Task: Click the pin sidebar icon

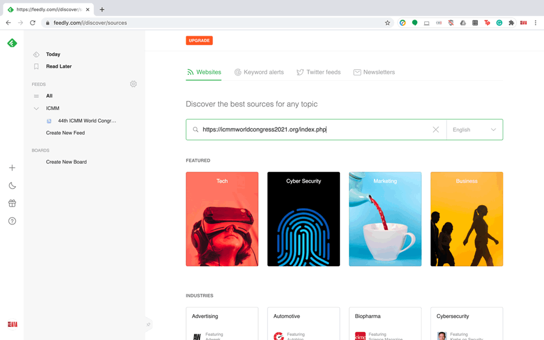Action: [x=149, y=324]
